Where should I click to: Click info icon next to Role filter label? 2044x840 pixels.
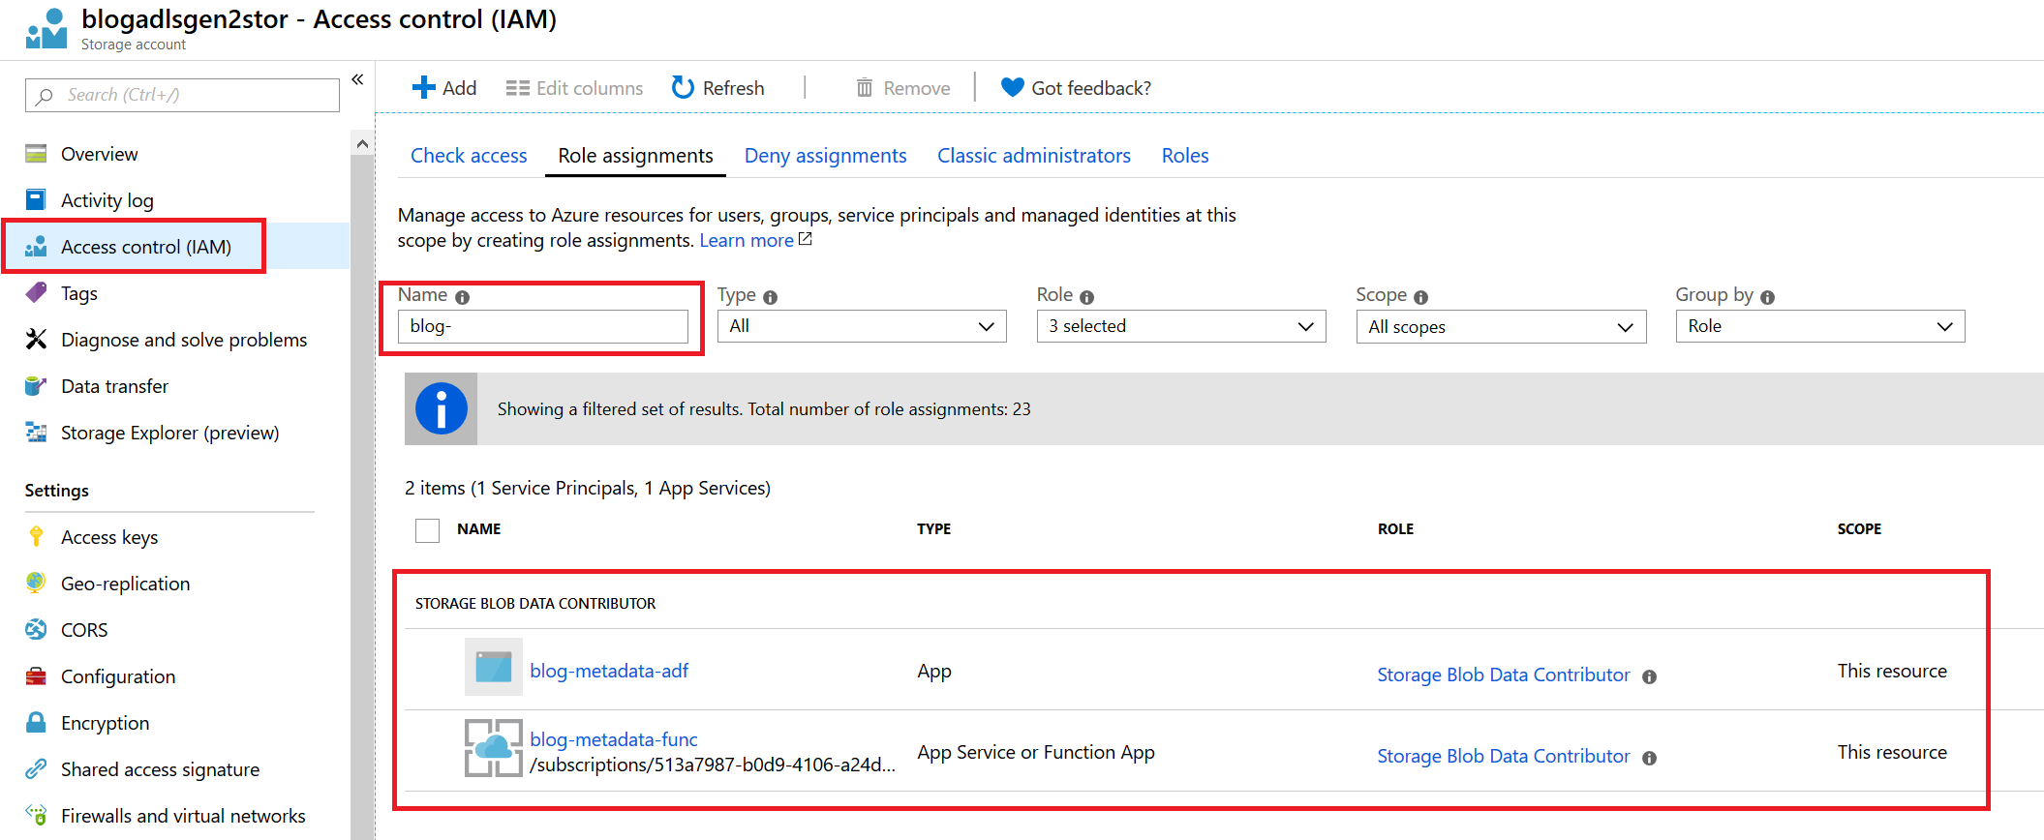click(1086, 297)
